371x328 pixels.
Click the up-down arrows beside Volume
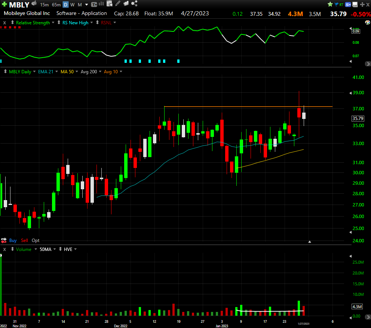click(12, 249)
